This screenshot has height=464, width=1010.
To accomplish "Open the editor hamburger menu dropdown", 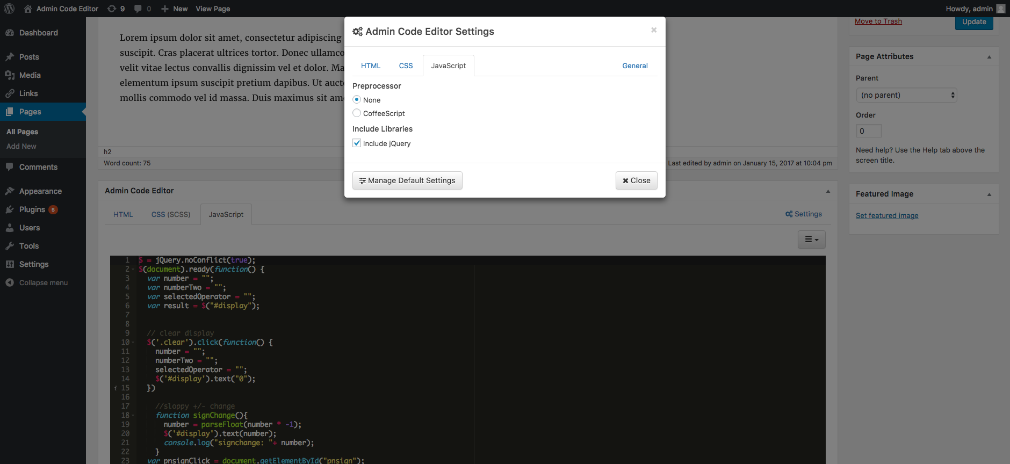I will point(811,240).
